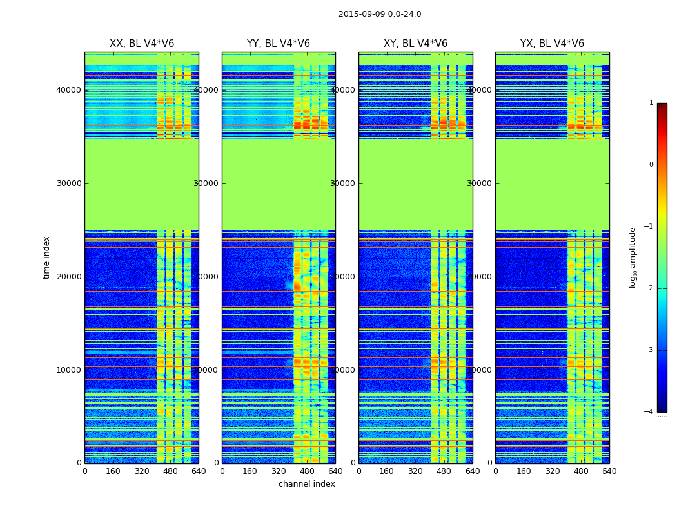
Task: Click the channel index axis label
Action: pyautogui.click(x=306, y=484)
